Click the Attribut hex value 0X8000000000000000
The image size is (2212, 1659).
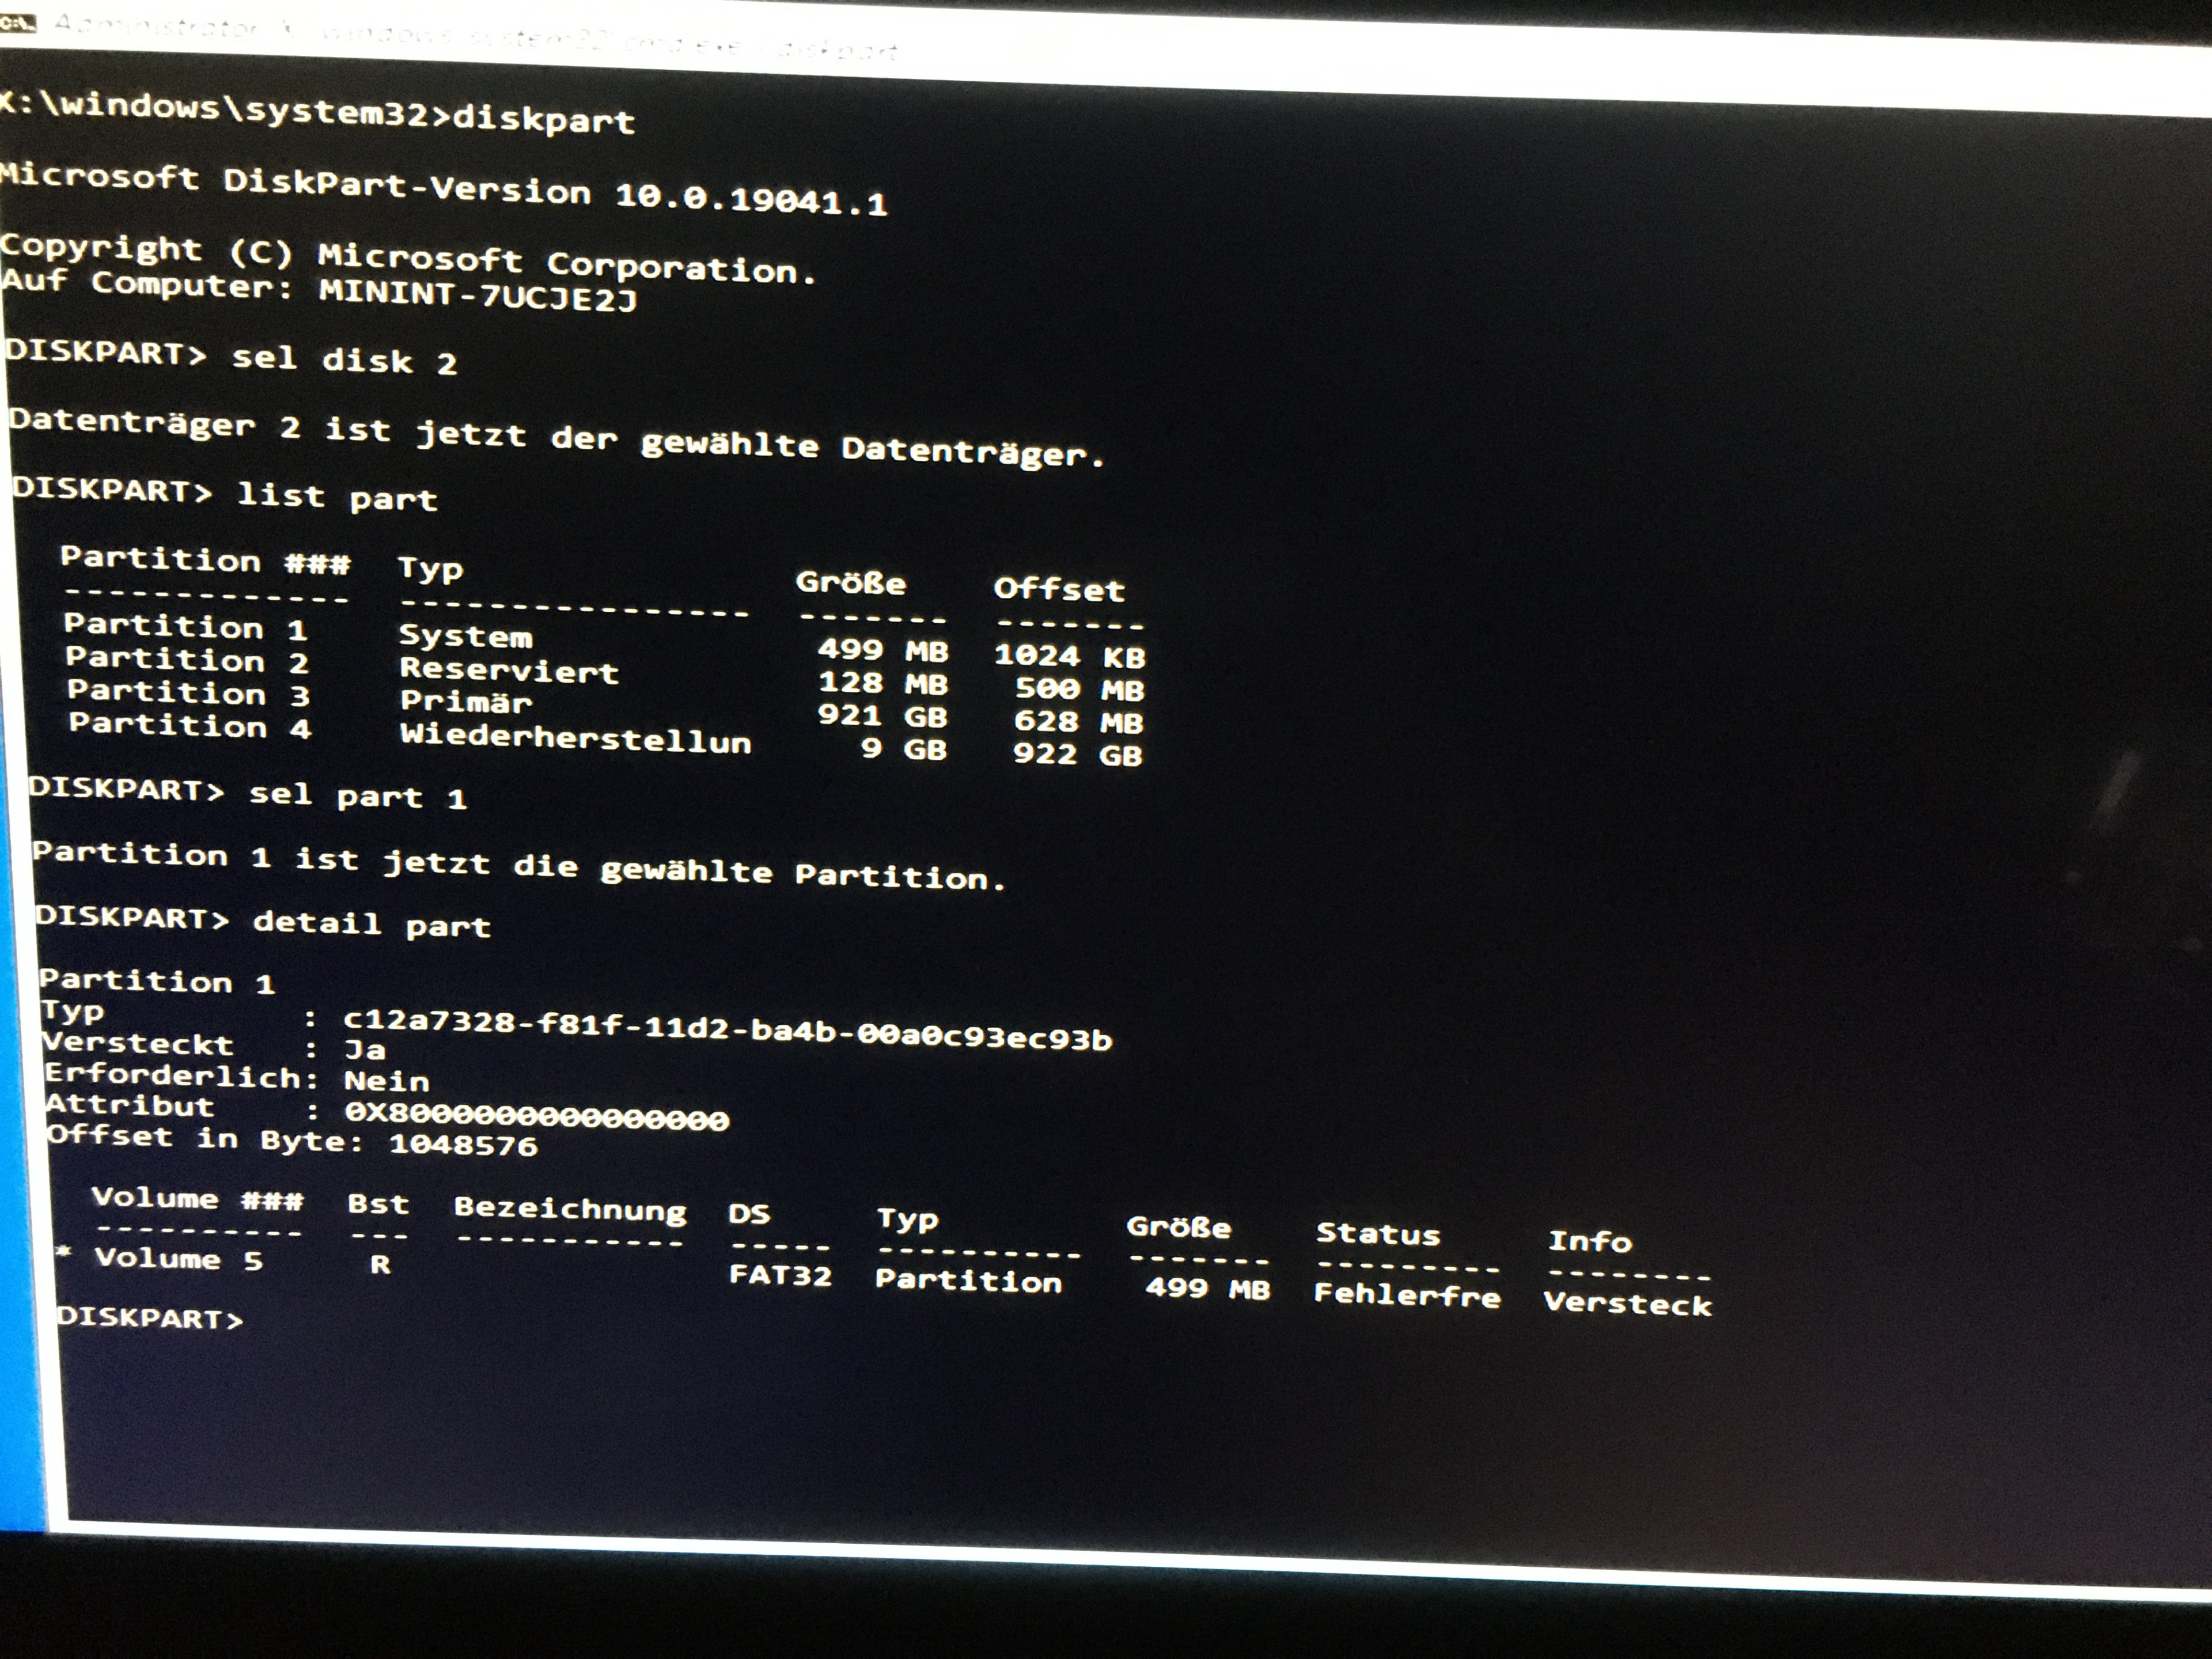[x=536, y=1115]
